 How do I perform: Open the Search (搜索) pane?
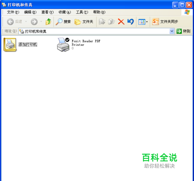63,22
